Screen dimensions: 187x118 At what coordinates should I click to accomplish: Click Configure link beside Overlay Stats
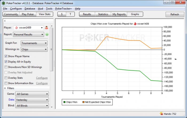(42, 78)
